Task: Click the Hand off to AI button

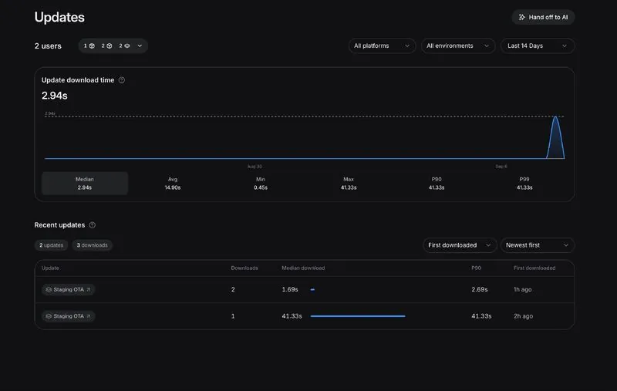Action: [543, 17]
